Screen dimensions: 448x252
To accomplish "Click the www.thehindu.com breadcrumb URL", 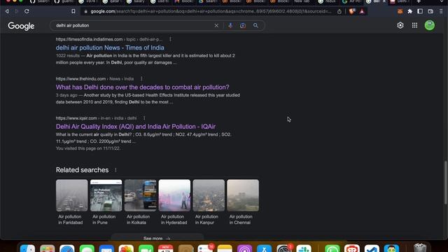I will pos(94,78).
